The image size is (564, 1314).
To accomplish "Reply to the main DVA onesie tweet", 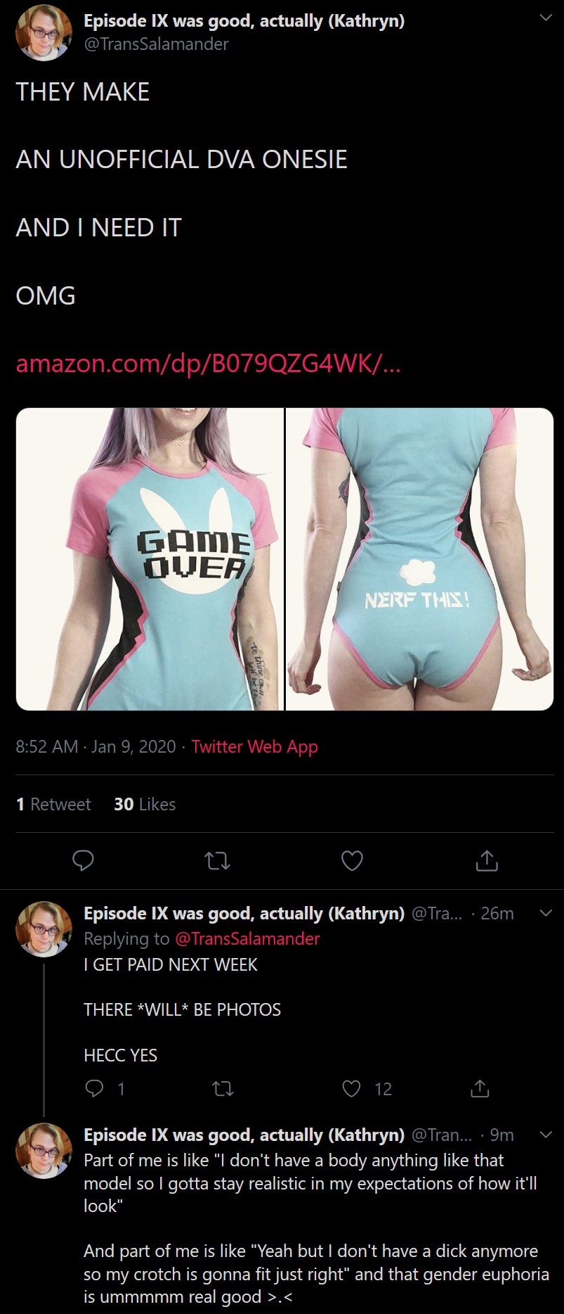I will pos(83,860).
